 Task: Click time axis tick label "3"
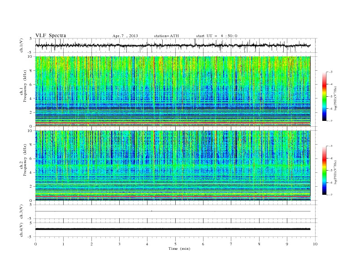[119, 244]
